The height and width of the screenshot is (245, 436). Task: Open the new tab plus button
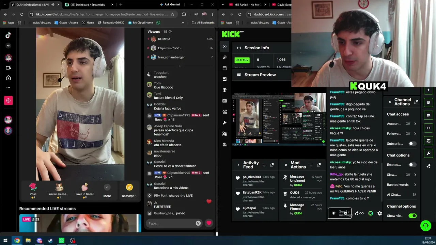tap(120, 5)
